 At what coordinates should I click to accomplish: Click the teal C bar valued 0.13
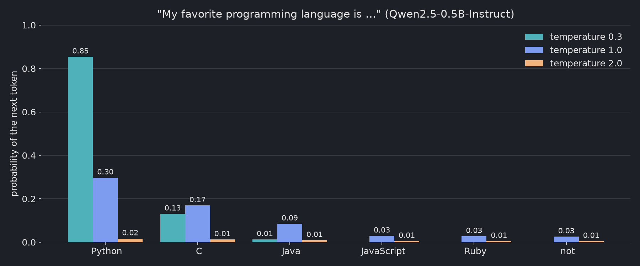[x=173, y=228]
